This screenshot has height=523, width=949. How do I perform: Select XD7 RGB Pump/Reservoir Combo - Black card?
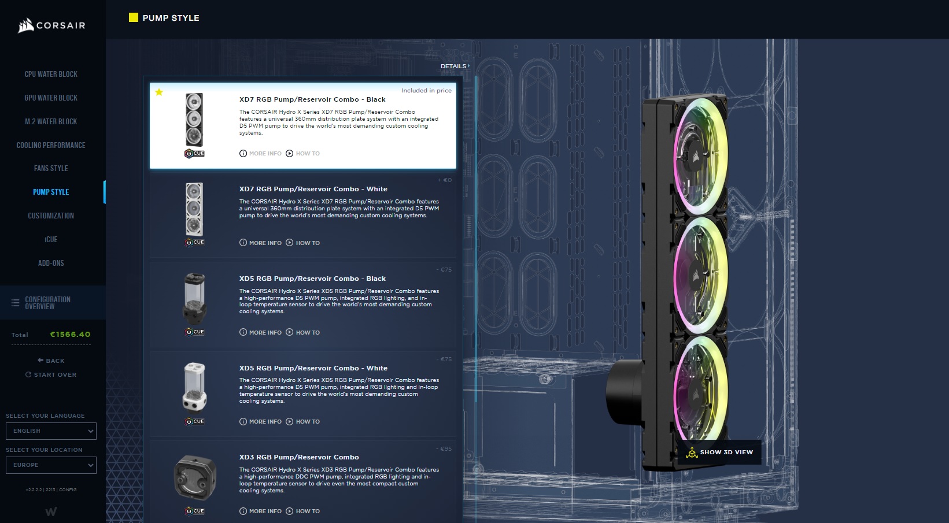[x=303, y=126]
